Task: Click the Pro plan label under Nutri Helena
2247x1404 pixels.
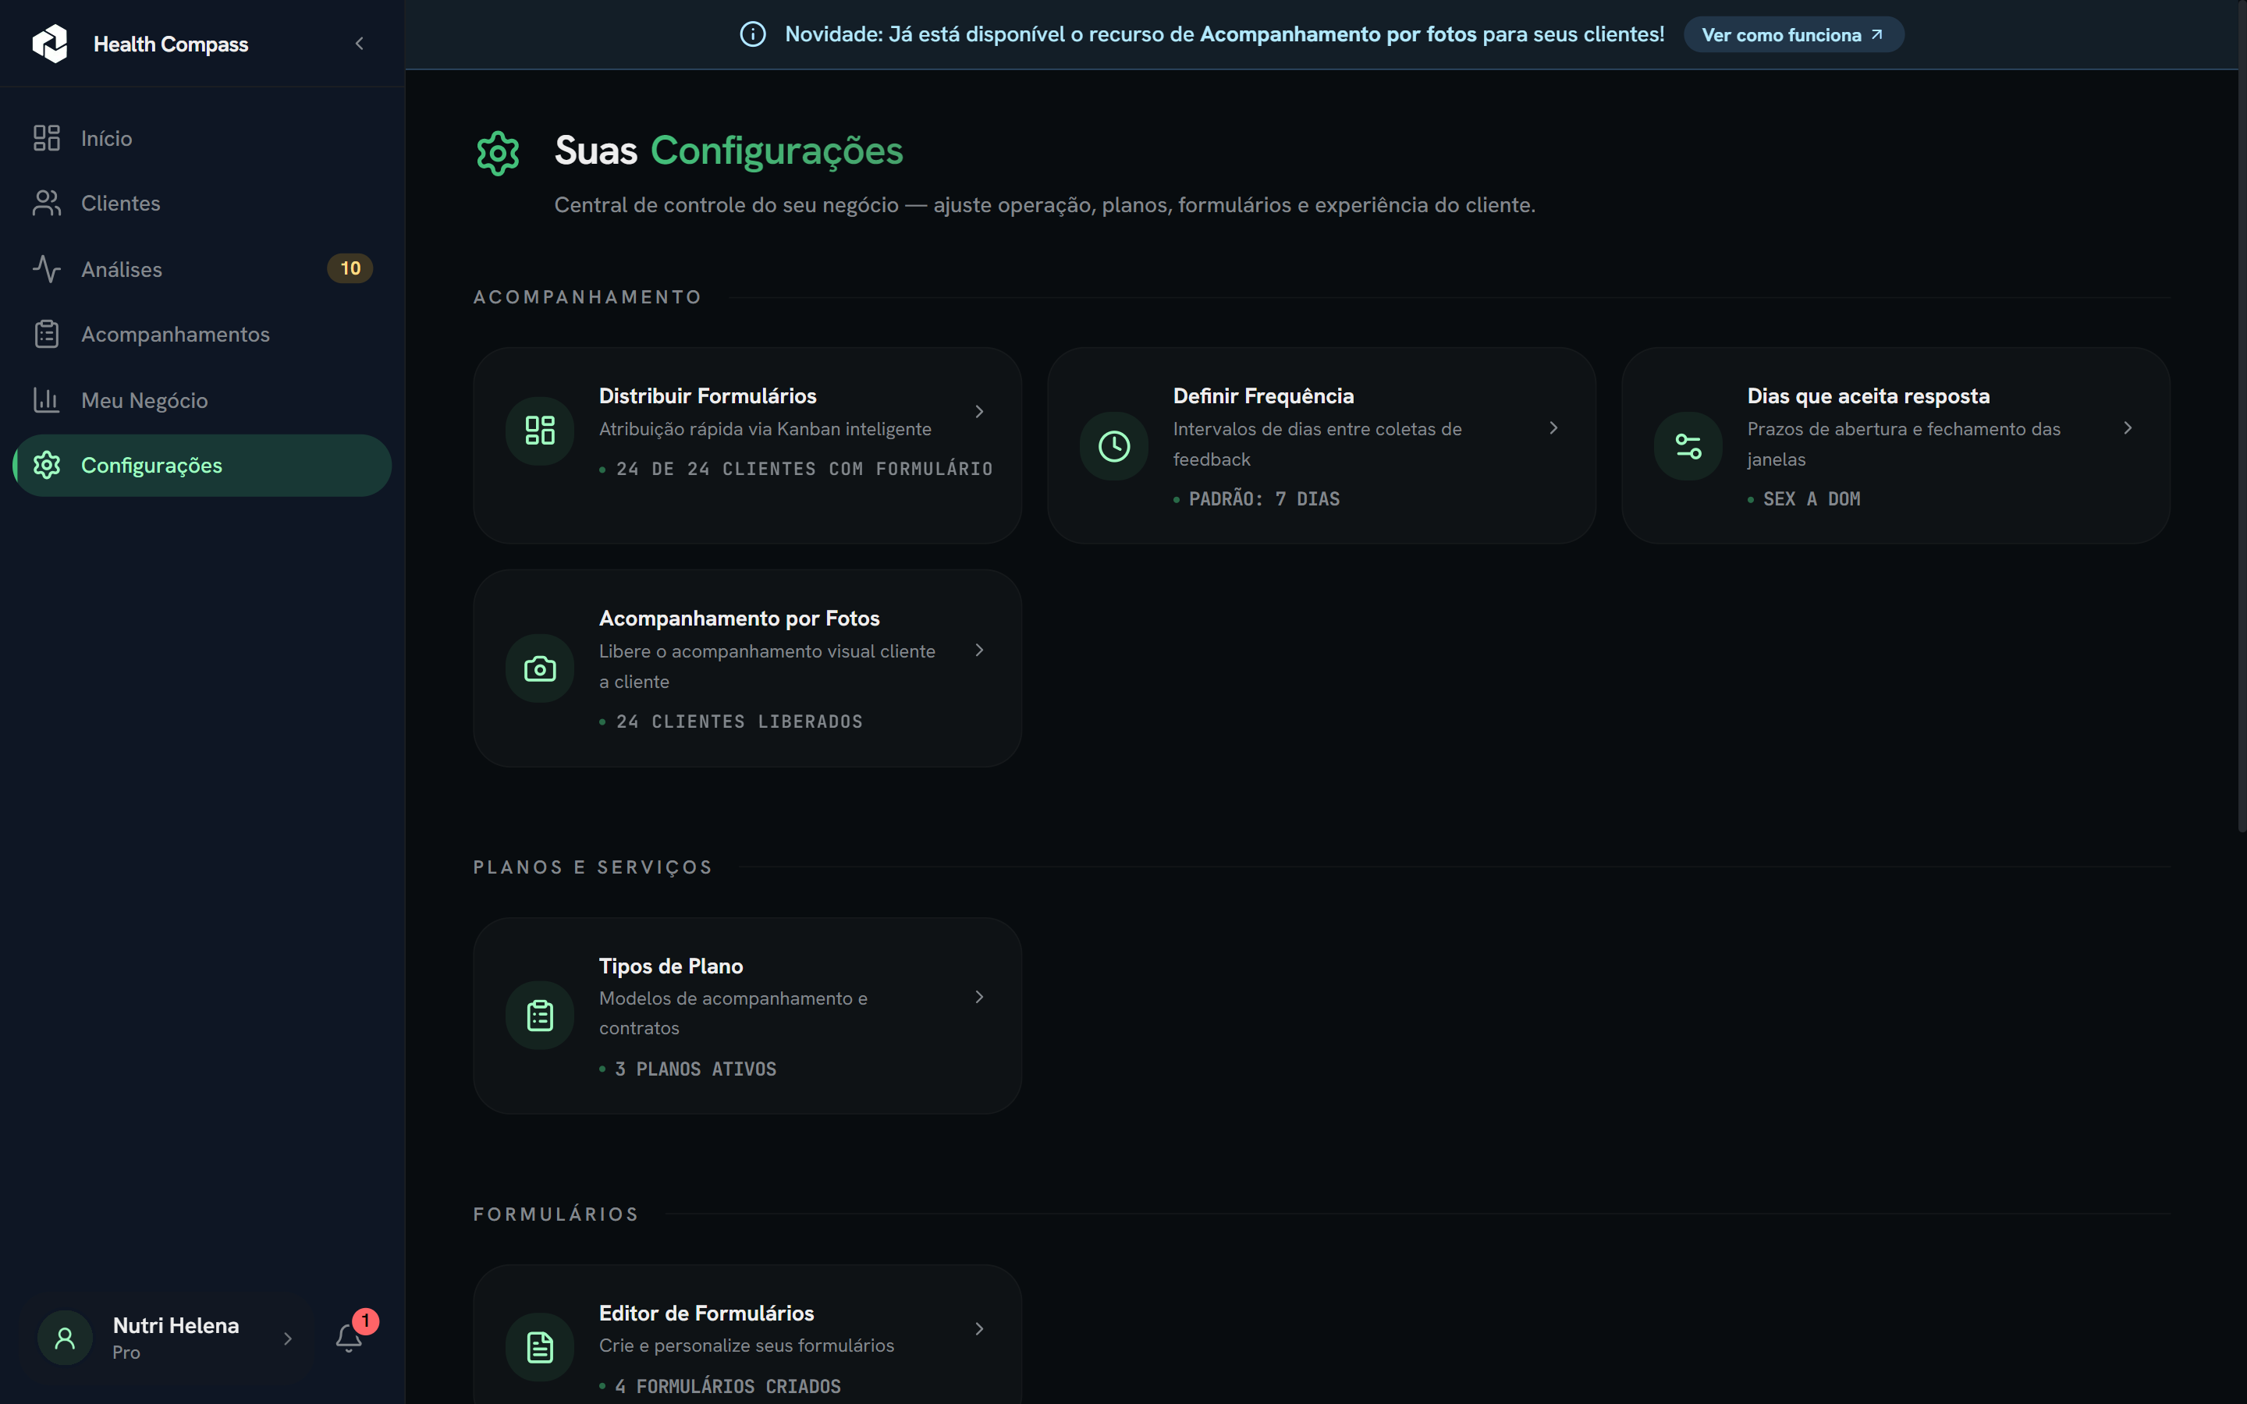Action: [126, 1353]
